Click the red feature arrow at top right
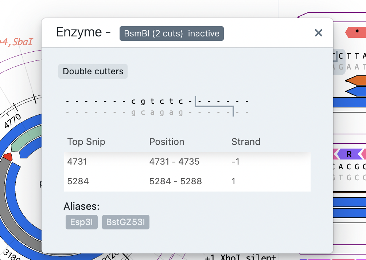 click(357, 33)
